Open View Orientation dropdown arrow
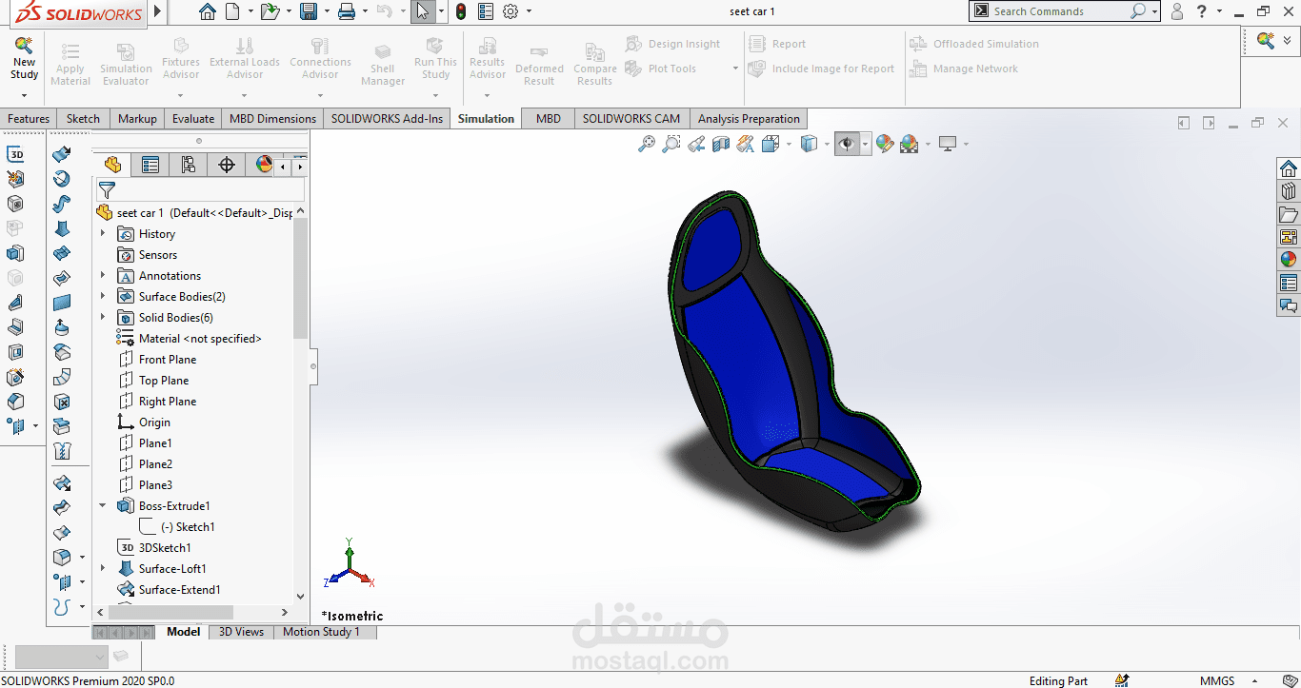1301x688 pixels. [x=789, y=145]
